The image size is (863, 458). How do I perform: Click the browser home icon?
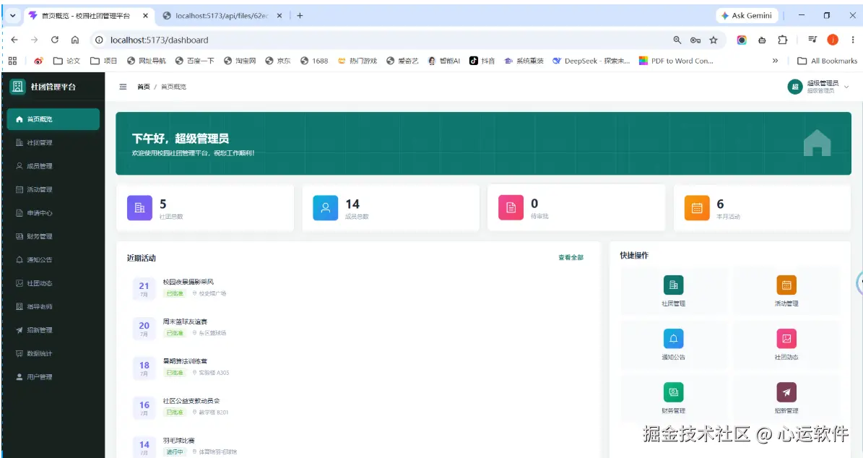pos(75,40)
